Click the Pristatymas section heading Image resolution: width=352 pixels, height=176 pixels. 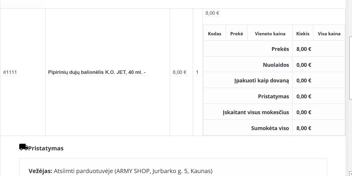[x=46, y=148]
